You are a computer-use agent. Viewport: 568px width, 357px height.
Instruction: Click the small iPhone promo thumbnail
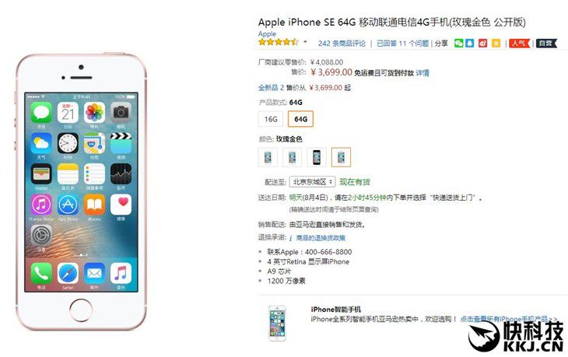coord(277,323)
